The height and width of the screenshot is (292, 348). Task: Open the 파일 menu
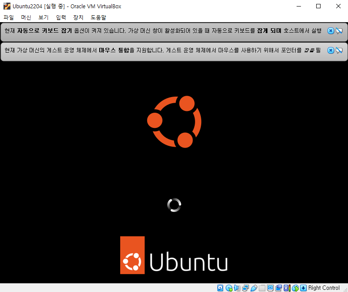pos(9,17)
